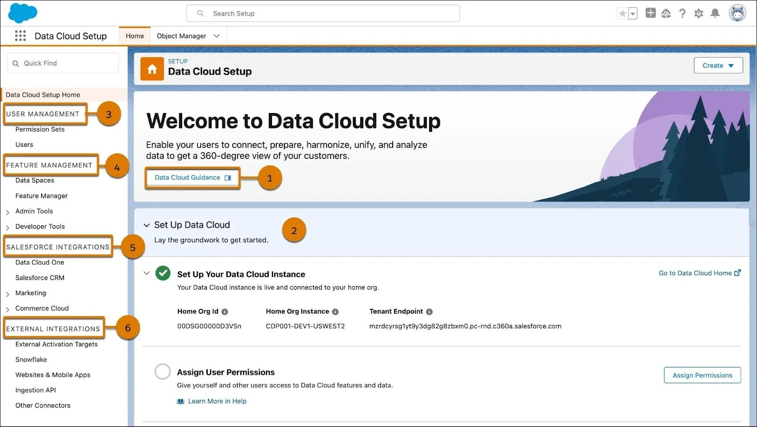Click the Search Setup magnifier icon
This screenshot has width=757, height=427.
pyautogui.click(x=201, y=13)
